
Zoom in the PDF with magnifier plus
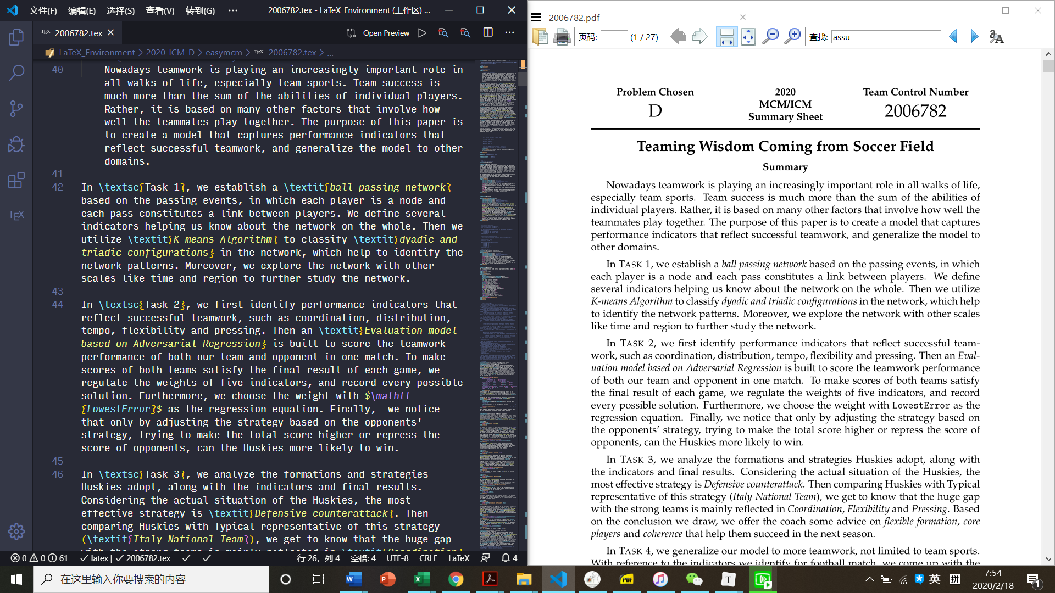click(792, 37)
